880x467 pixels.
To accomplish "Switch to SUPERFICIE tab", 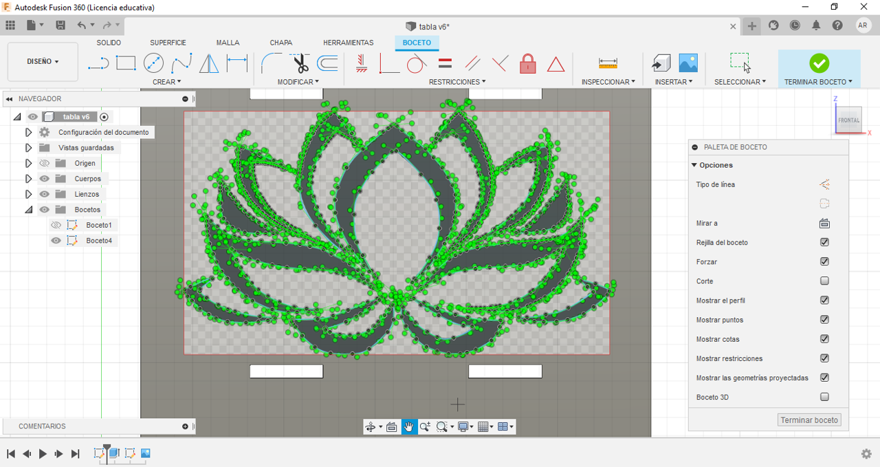I will click(168, 43).
